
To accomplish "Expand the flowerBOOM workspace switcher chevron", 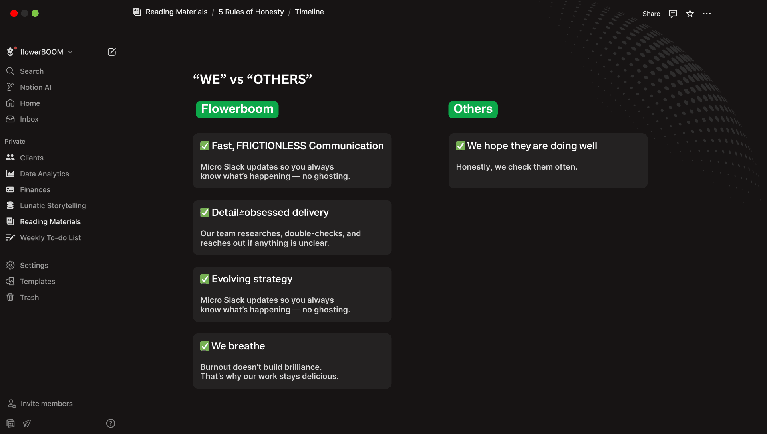I will click(x=70, y=52).
